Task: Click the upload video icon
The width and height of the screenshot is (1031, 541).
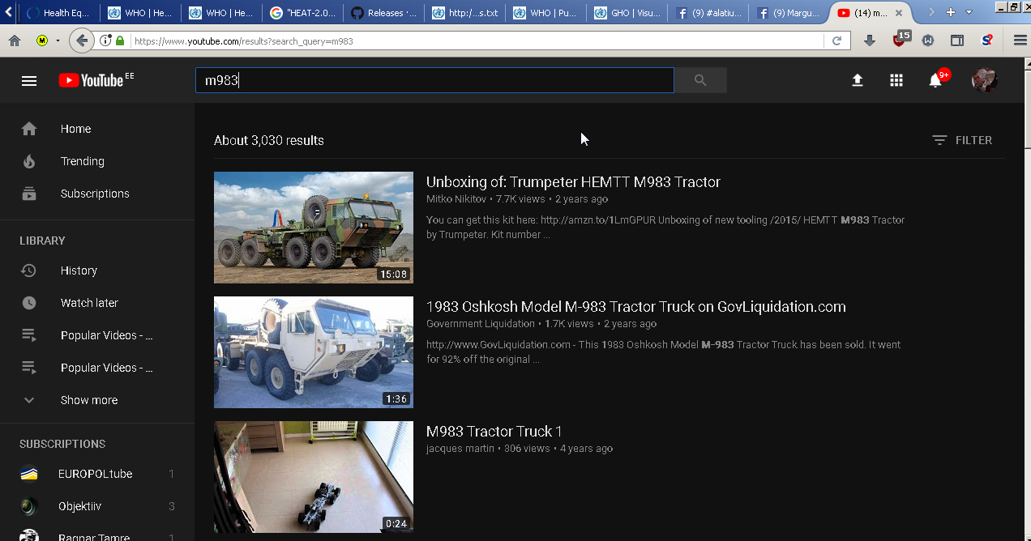Action: 857,80
